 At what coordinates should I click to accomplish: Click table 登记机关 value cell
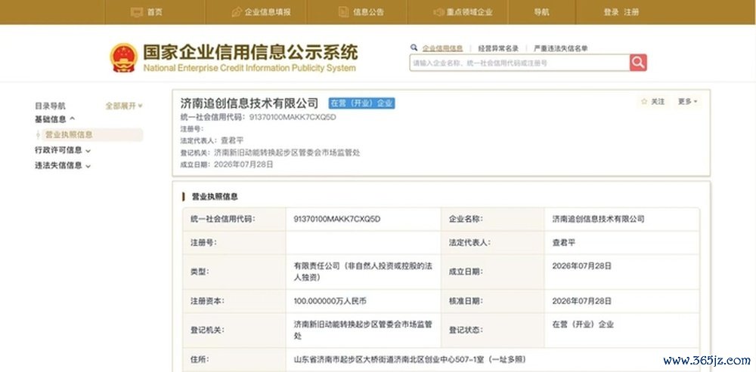364,330
